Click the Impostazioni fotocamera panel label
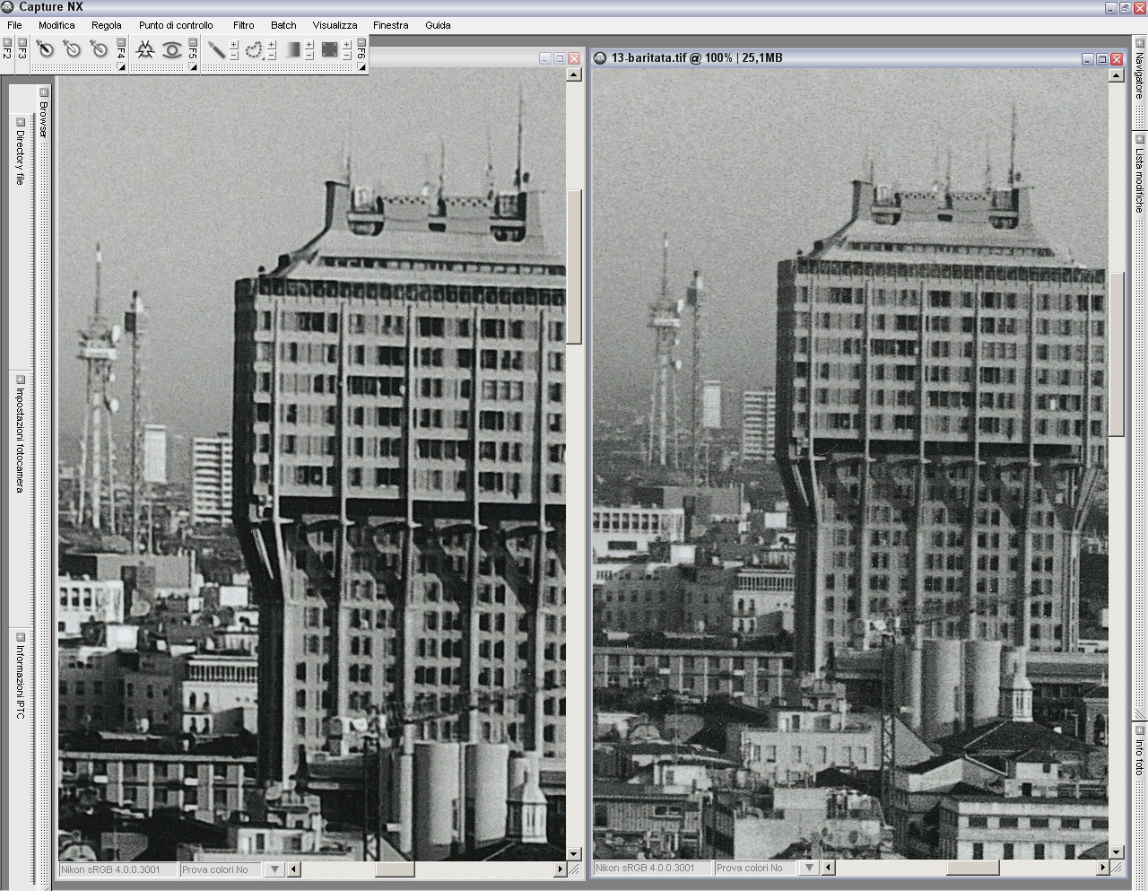 coord(20,440)
